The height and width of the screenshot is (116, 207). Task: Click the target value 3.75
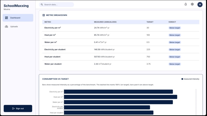148,64
